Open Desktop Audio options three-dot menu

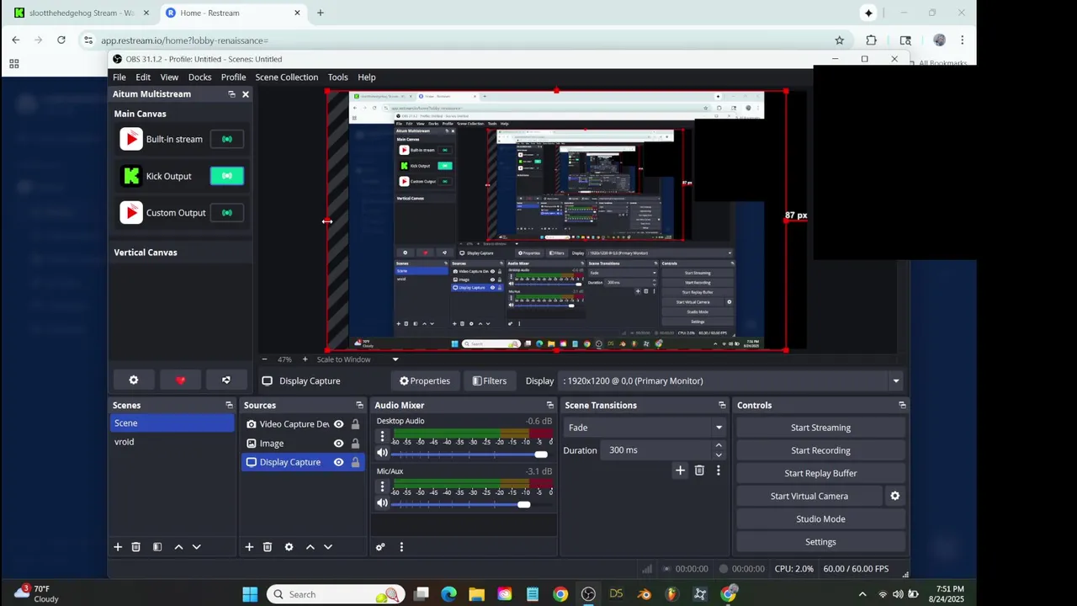[x=382, y=436]
